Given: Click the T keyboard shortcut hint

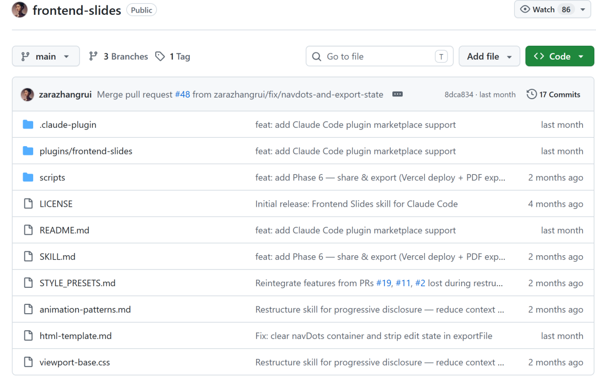Looking at the screenshot, I should [x=441, y=57].
